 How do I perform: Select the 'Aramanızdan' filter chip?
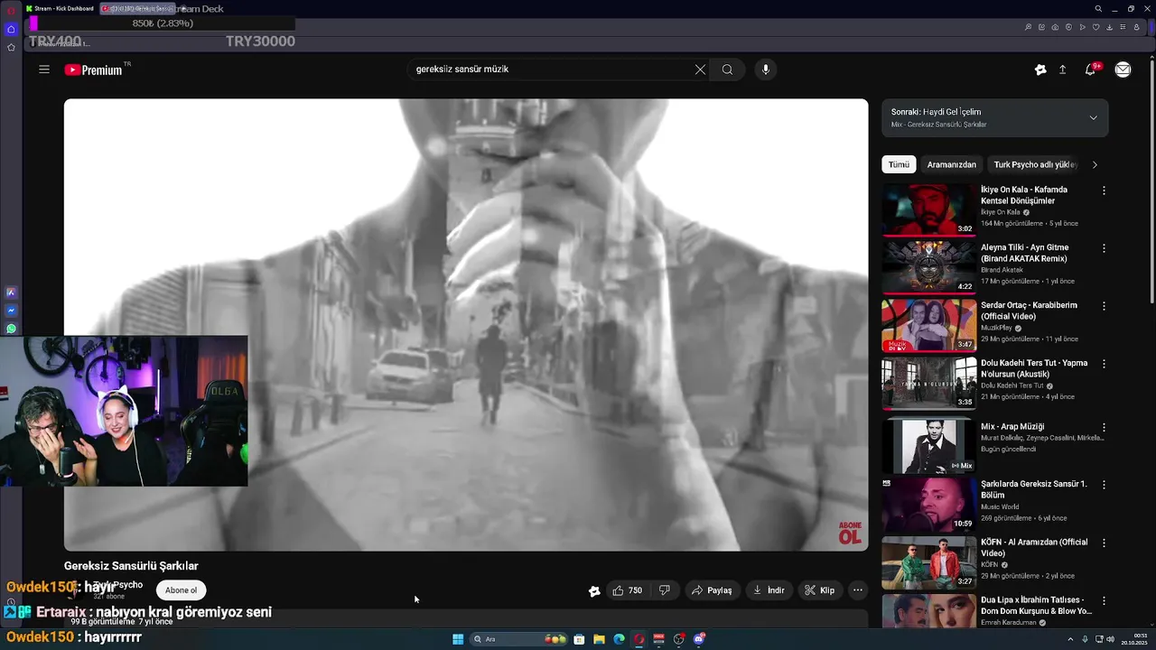pos(951,164)
